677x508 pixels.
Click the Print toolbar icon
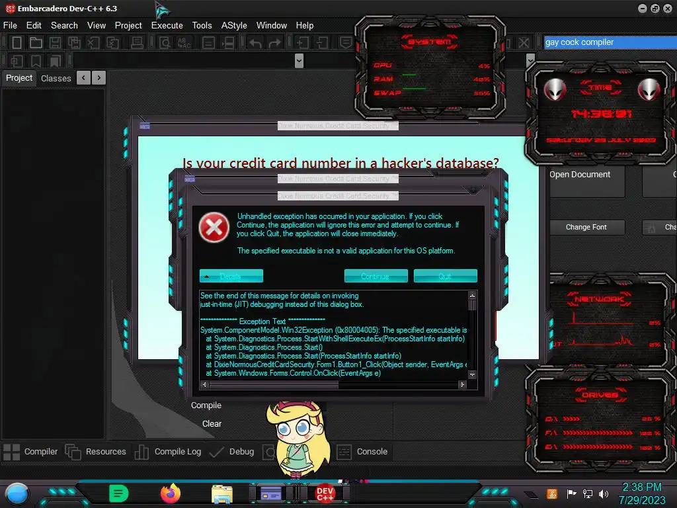coord(137,42)
